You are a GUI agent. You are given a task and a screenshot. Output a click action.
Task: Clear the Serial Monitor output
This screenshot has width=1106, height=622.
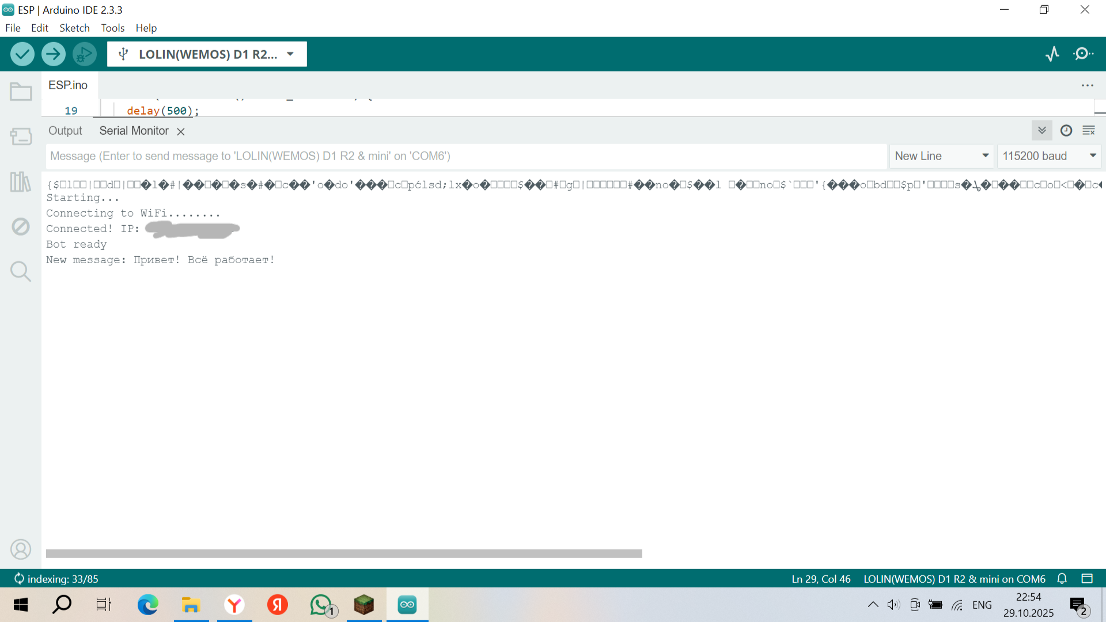1088,131
